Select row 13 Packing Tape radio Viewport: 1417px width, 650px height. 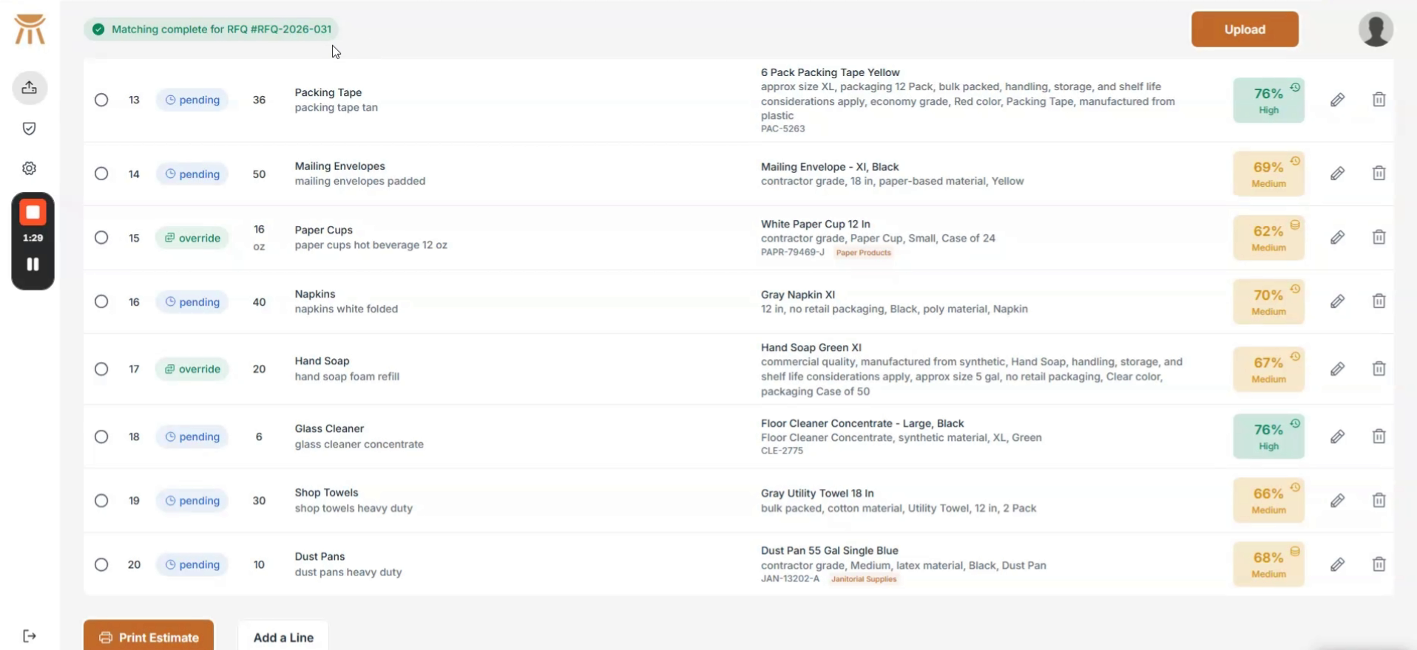101,100
